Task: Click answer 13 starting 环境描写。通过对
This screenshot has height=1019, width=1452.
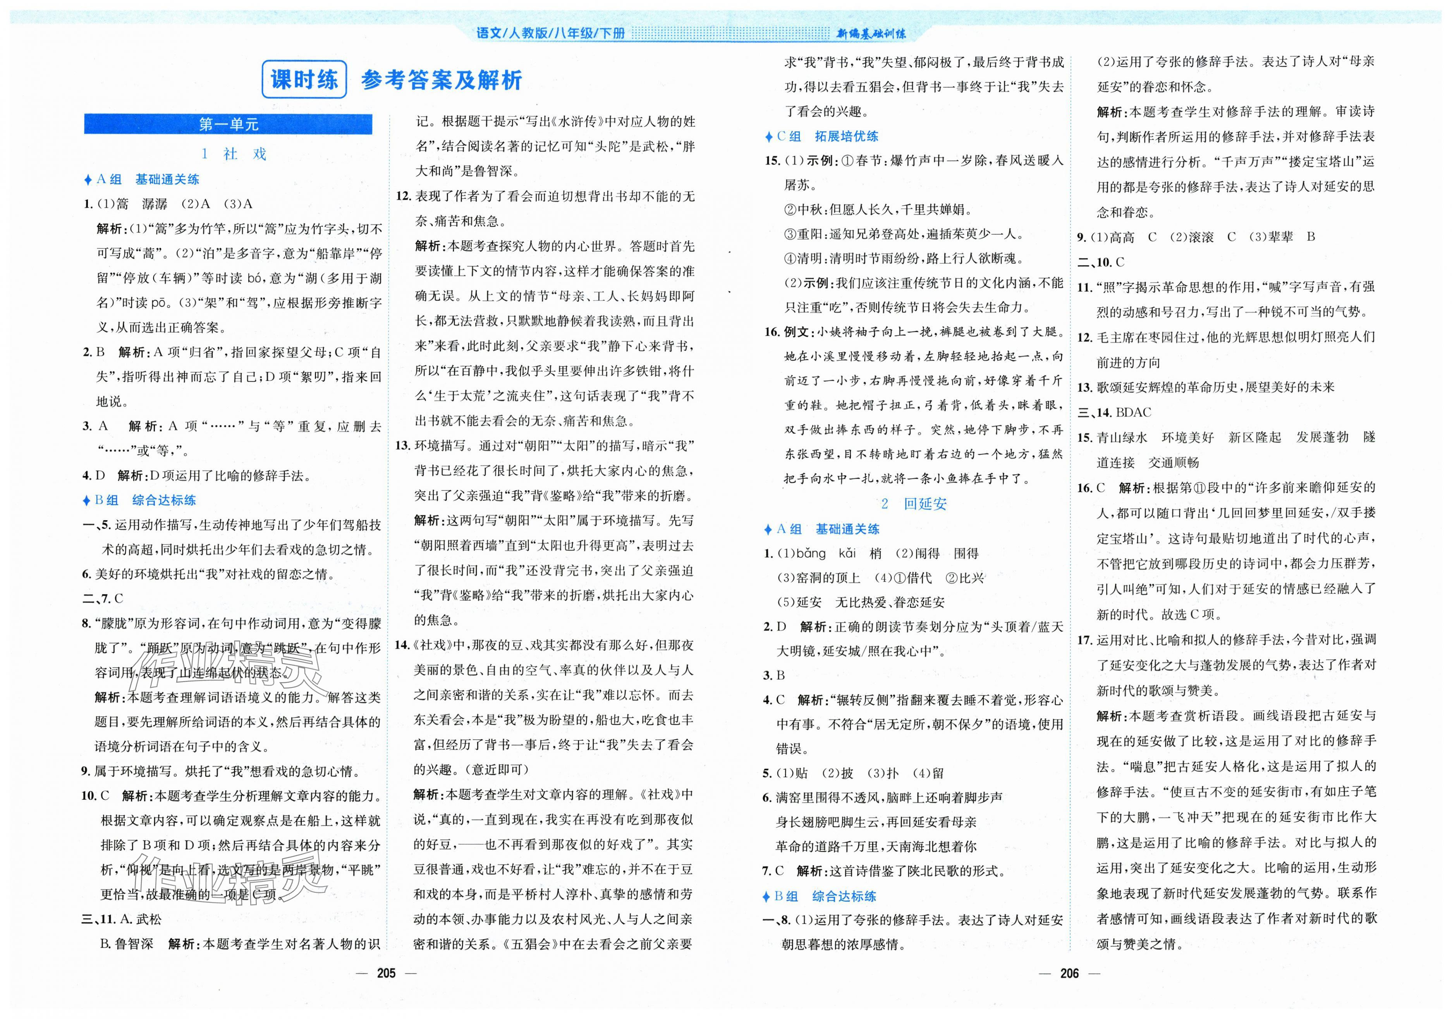Action: (x=545, y=446)
